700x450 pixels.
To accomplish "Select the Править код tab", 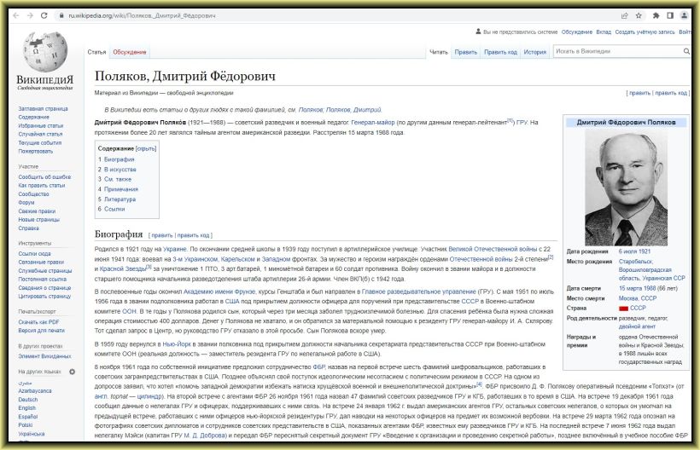I will click(500, 52).
